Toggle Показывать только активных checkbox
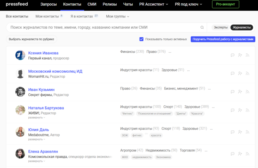Image resolution: width=258 pixels, height=168 pixels. [x=141, y=39]
